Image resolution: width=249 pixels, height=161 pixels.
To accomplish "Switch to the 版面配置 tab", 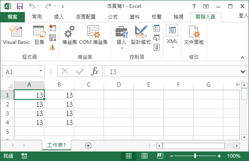I will (x=86, y=17).
